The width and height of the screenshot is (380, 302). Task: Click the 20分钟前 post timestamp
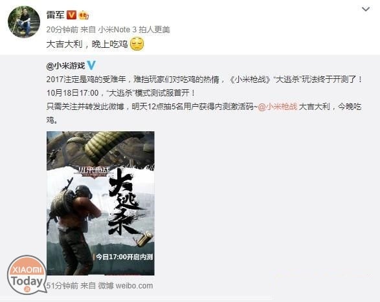(62, 30)
